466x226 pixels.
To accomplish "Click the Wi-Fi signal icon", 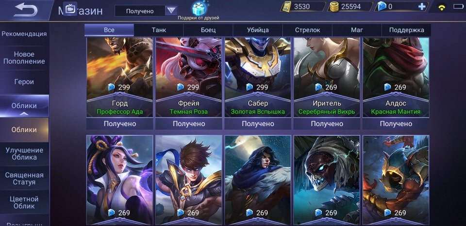I will [442, 7].
